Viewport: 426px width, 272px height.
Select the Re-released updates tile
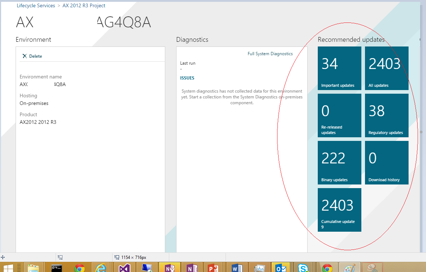339,115
